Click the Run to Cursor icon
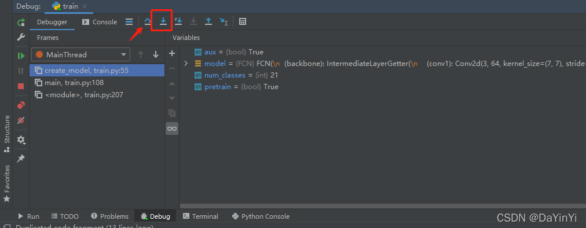The width and height of the screenshot is (586, 228). pyautogui.click(x=224, y=21)
